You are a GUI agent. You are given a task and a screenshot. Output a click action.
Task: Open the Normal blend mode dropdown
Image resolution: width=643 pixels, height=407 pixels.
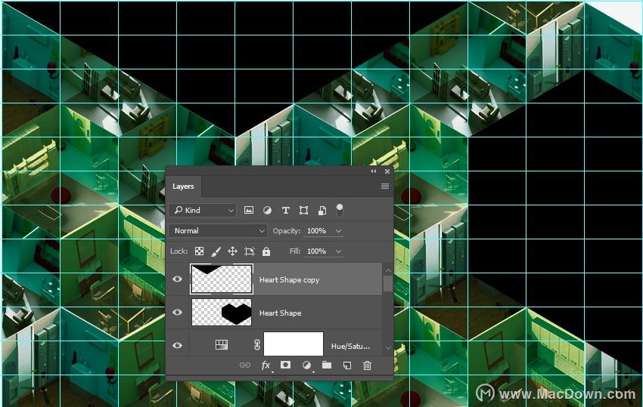pos(218,231)
